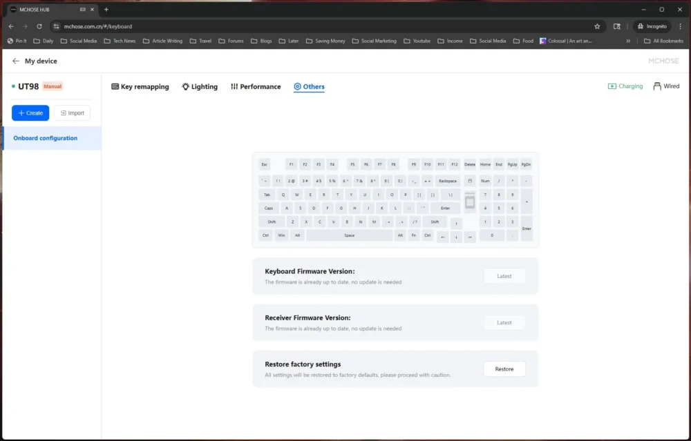This screenshot has height=441, width=691.
Task: Click the MCHOSE logo
Action: 663,61
